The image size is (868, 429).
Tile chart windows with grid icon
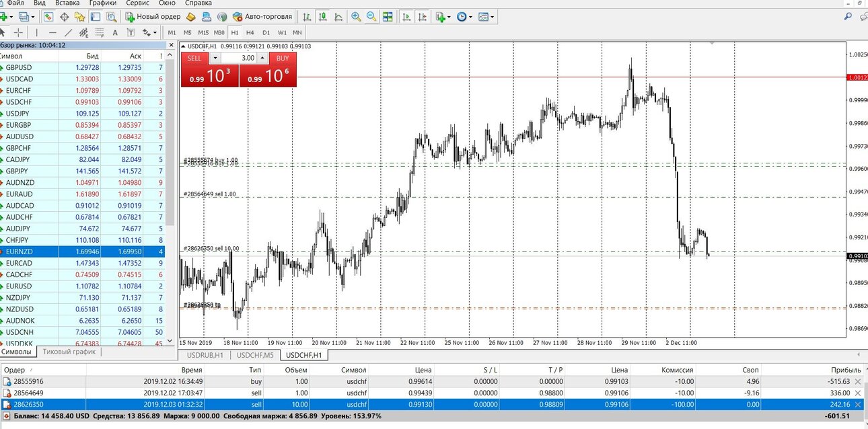(387, 16)
